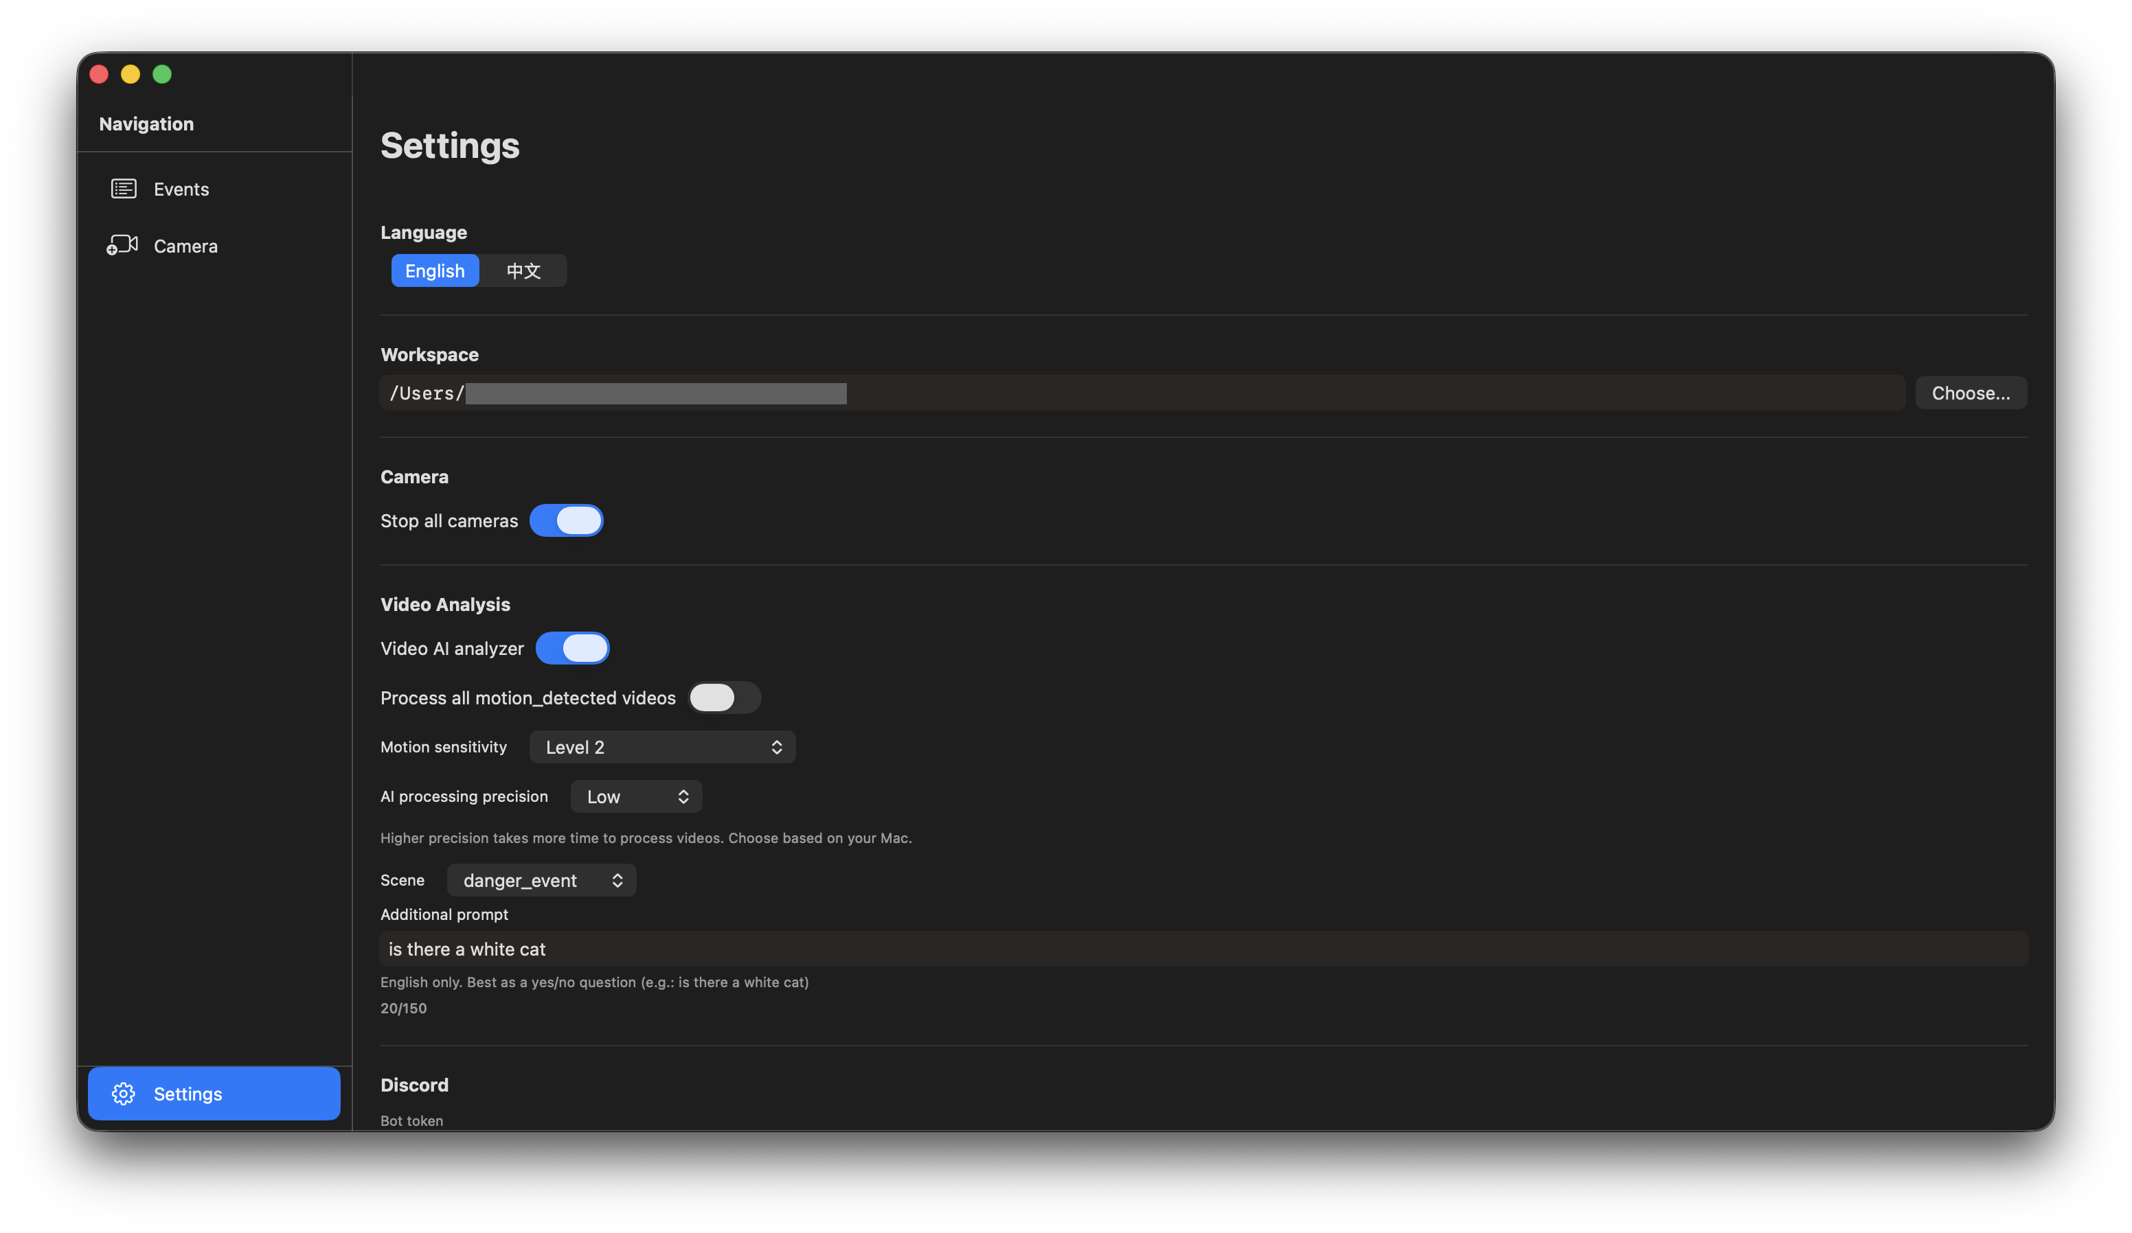Switch language to 中文
Image resolution: width=2132 pixels, height=1233 pixels.
523,270
